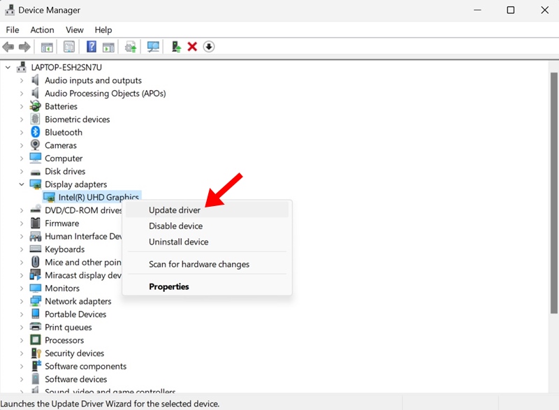The width and height of the screenshot is (559, 410).
Task: Click the Show/Hide console tree toolbar icon
Action: pos(47,47)
